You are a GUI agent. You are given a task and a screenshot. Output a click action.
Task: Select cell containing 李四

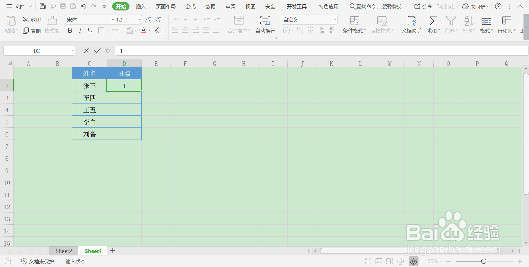click(90, 98)
